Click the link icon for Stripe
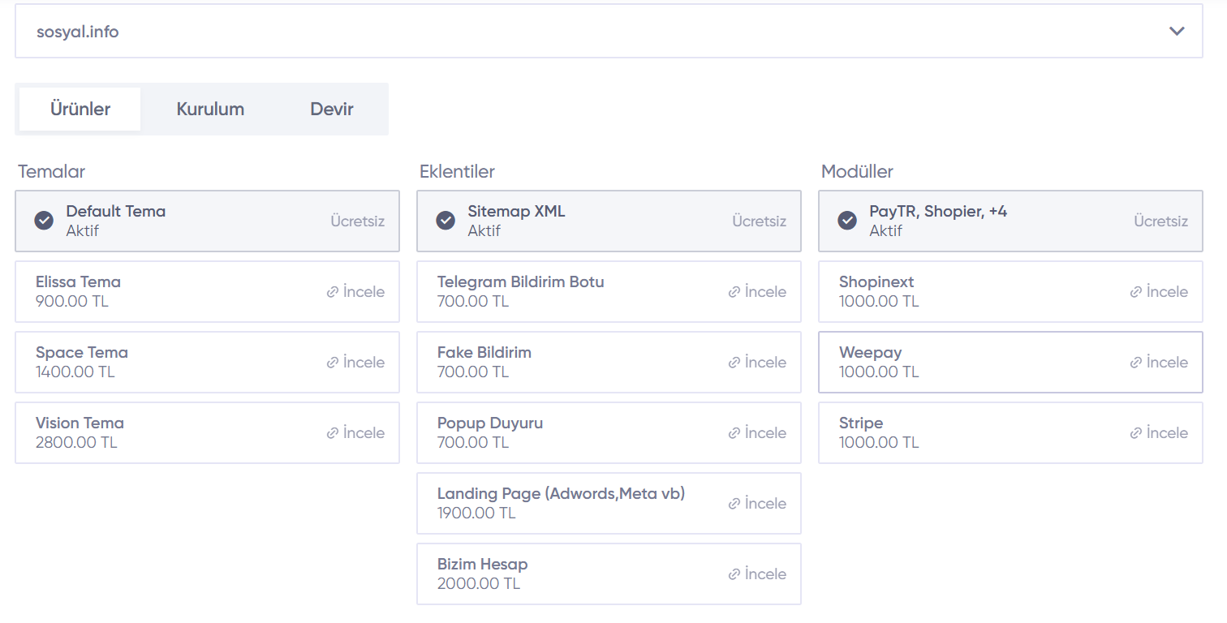This screenshot has width=1227, height=623. pyautogui.click(x=1135, y=433)
